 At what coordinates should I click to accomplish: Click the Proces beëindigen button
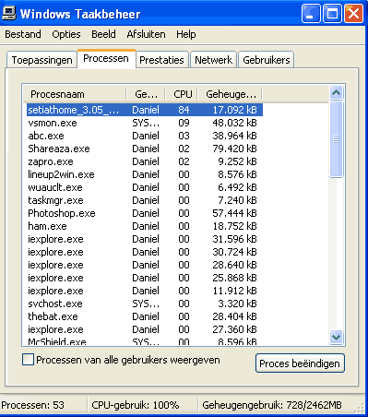click(300, 363)
